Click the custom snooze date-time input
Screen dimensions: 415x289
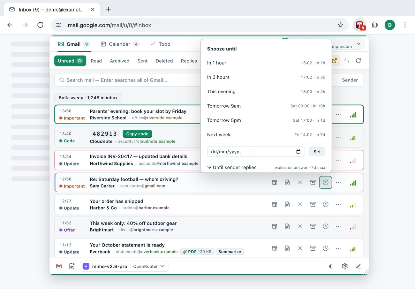coord(256,152)
